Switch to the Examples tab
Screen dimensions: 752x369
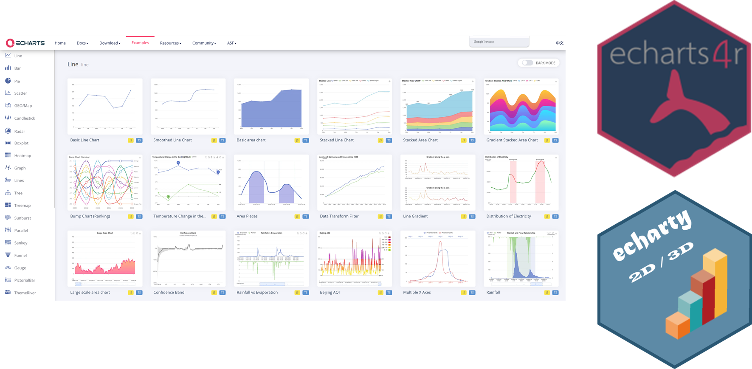click(140, 43)
